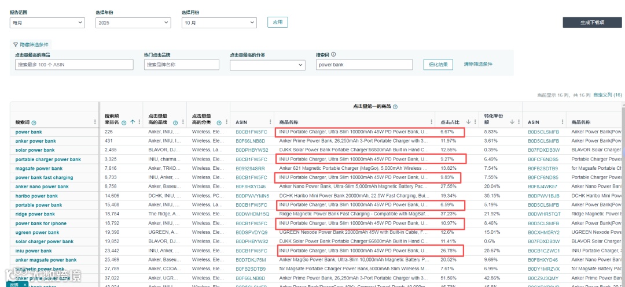Open search term link iniu power bank
625x287 pixels.
[x=34, y=251]
